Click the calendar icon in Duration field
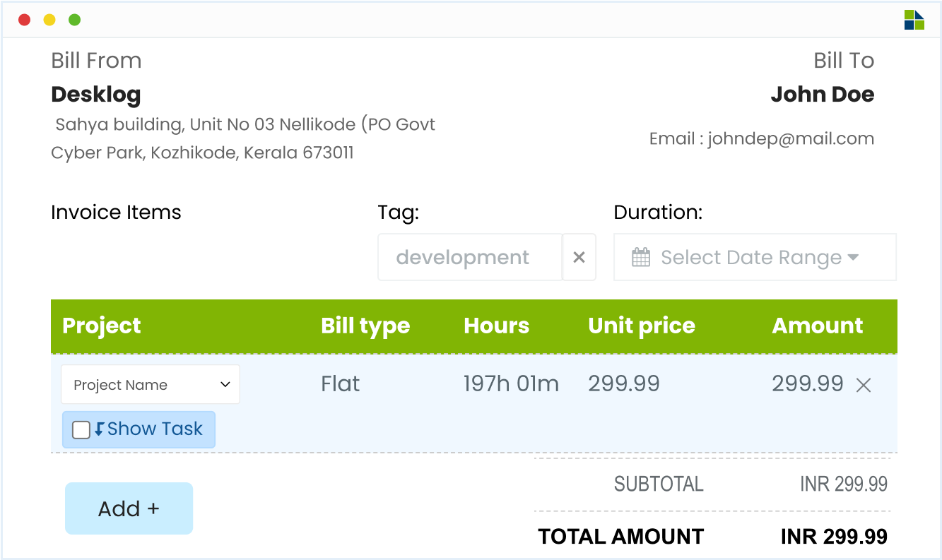 pyautogui.click(x=641, y=258)
